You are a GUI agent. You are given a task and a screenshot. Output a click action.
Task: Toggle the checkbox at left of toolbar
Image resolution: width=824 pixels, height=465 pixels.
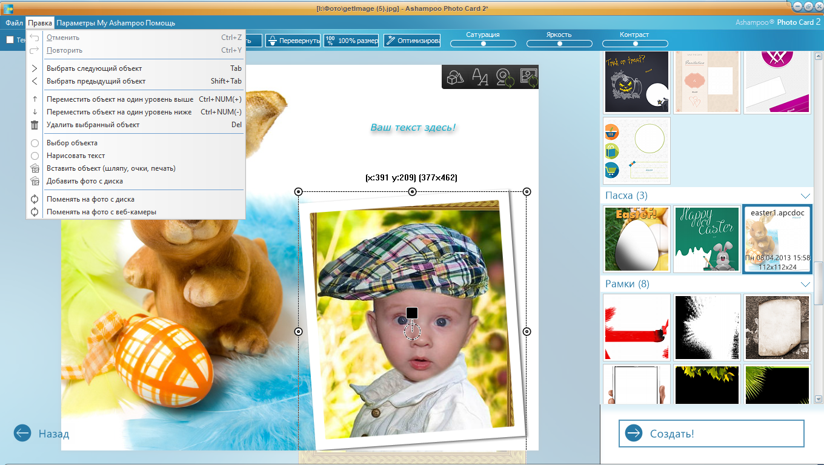pyautogui.click(x=10, y=41)
